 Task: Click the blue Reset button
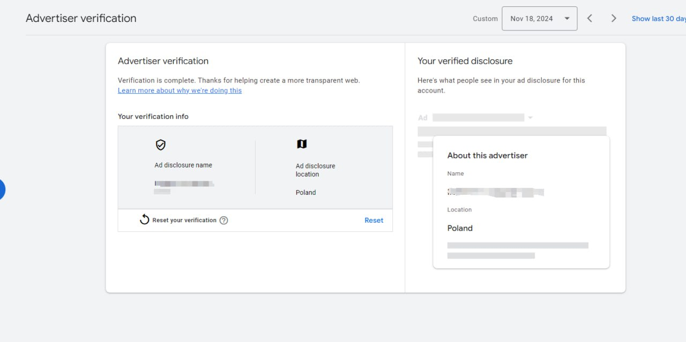click(374, 220)
